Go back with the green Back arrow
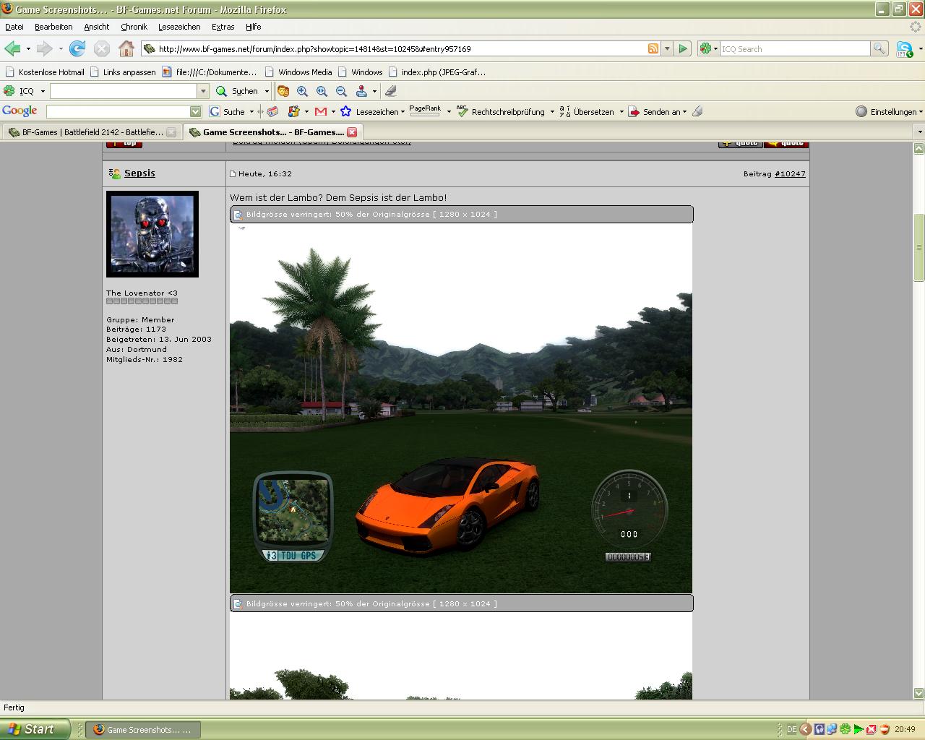This screenshot has width=925, height=740. point(12,48)
